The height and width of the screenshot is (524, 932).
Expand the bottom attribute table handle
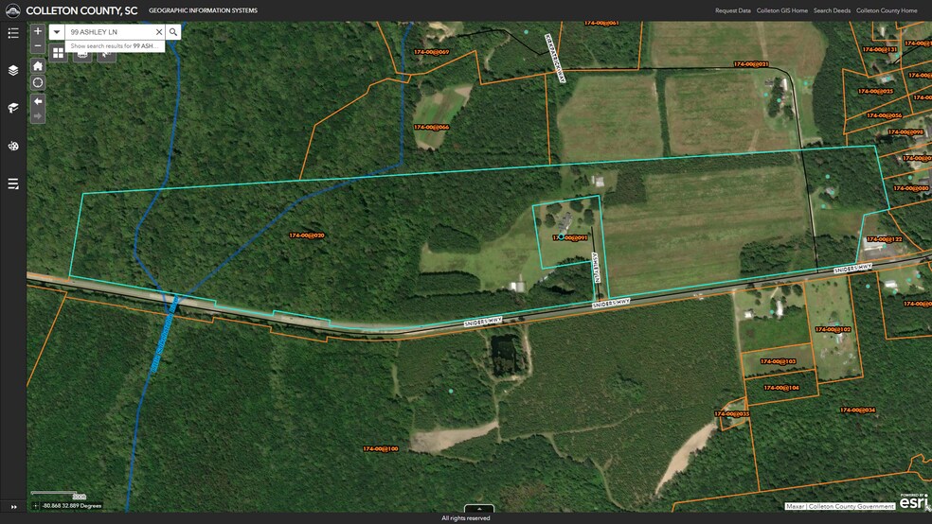point(479,509)
